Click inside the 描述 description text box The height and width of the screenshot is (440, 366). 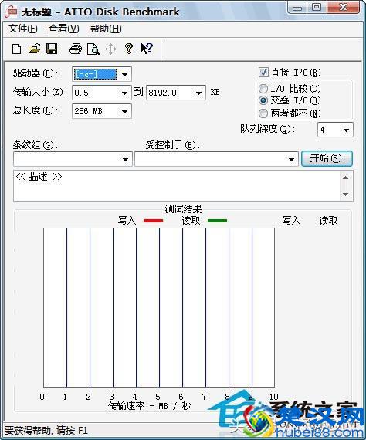177,185
